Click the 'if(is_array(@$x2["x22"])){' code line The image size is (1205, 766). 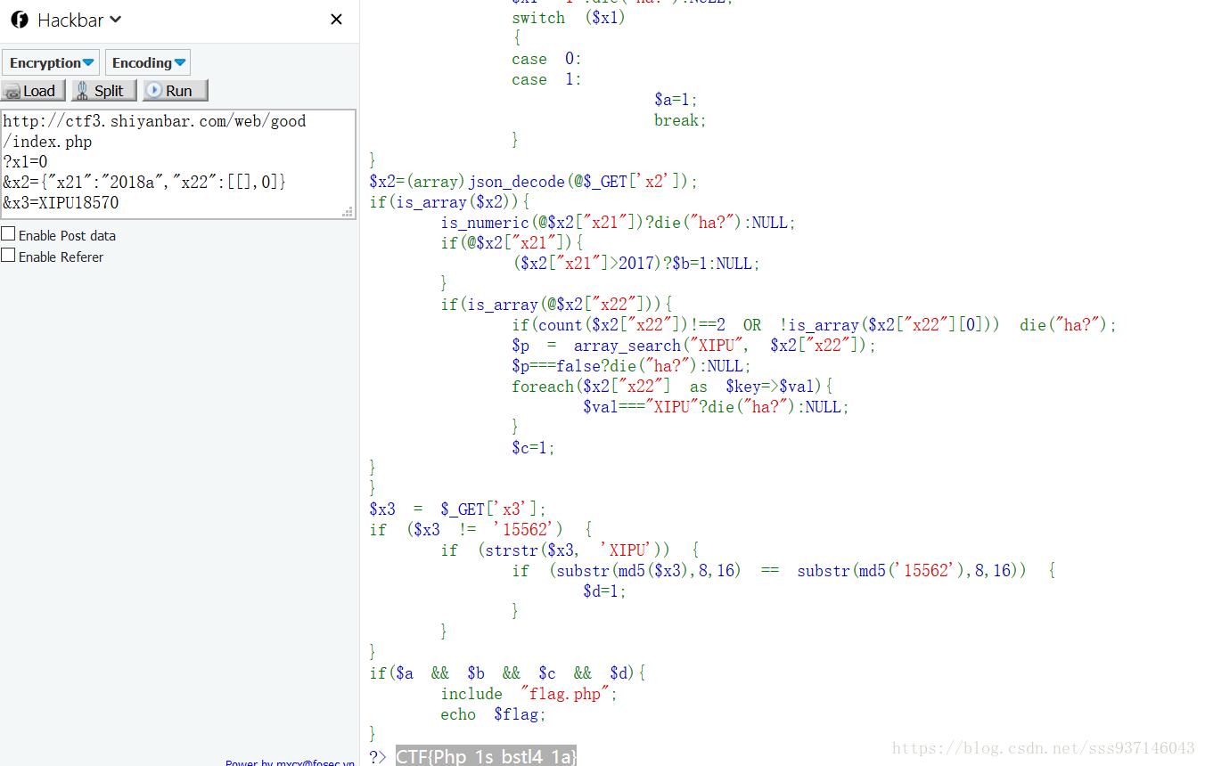(556, 305)
